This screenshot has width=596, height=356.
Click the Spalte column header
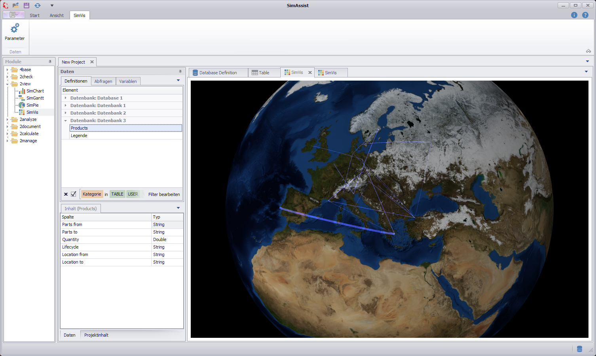pos(106,217)
